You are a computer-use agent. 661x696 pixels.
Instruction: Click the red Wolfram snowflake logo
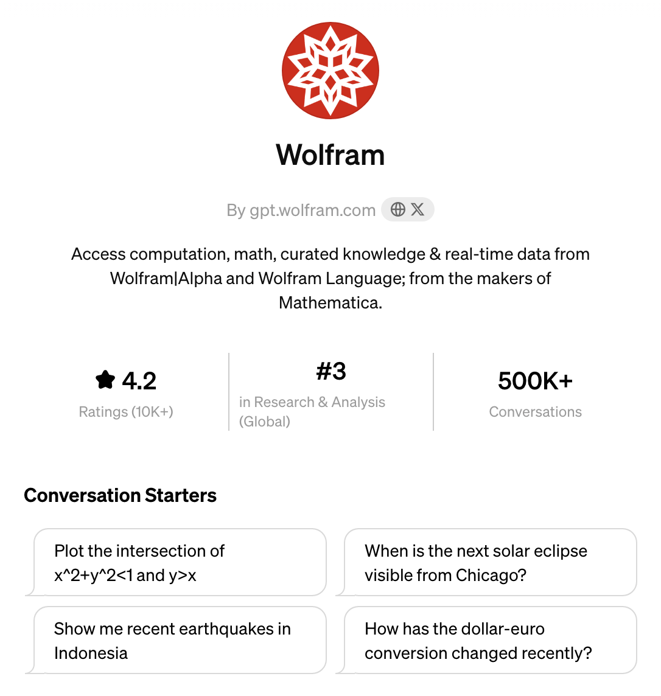(x=330, y=71)
